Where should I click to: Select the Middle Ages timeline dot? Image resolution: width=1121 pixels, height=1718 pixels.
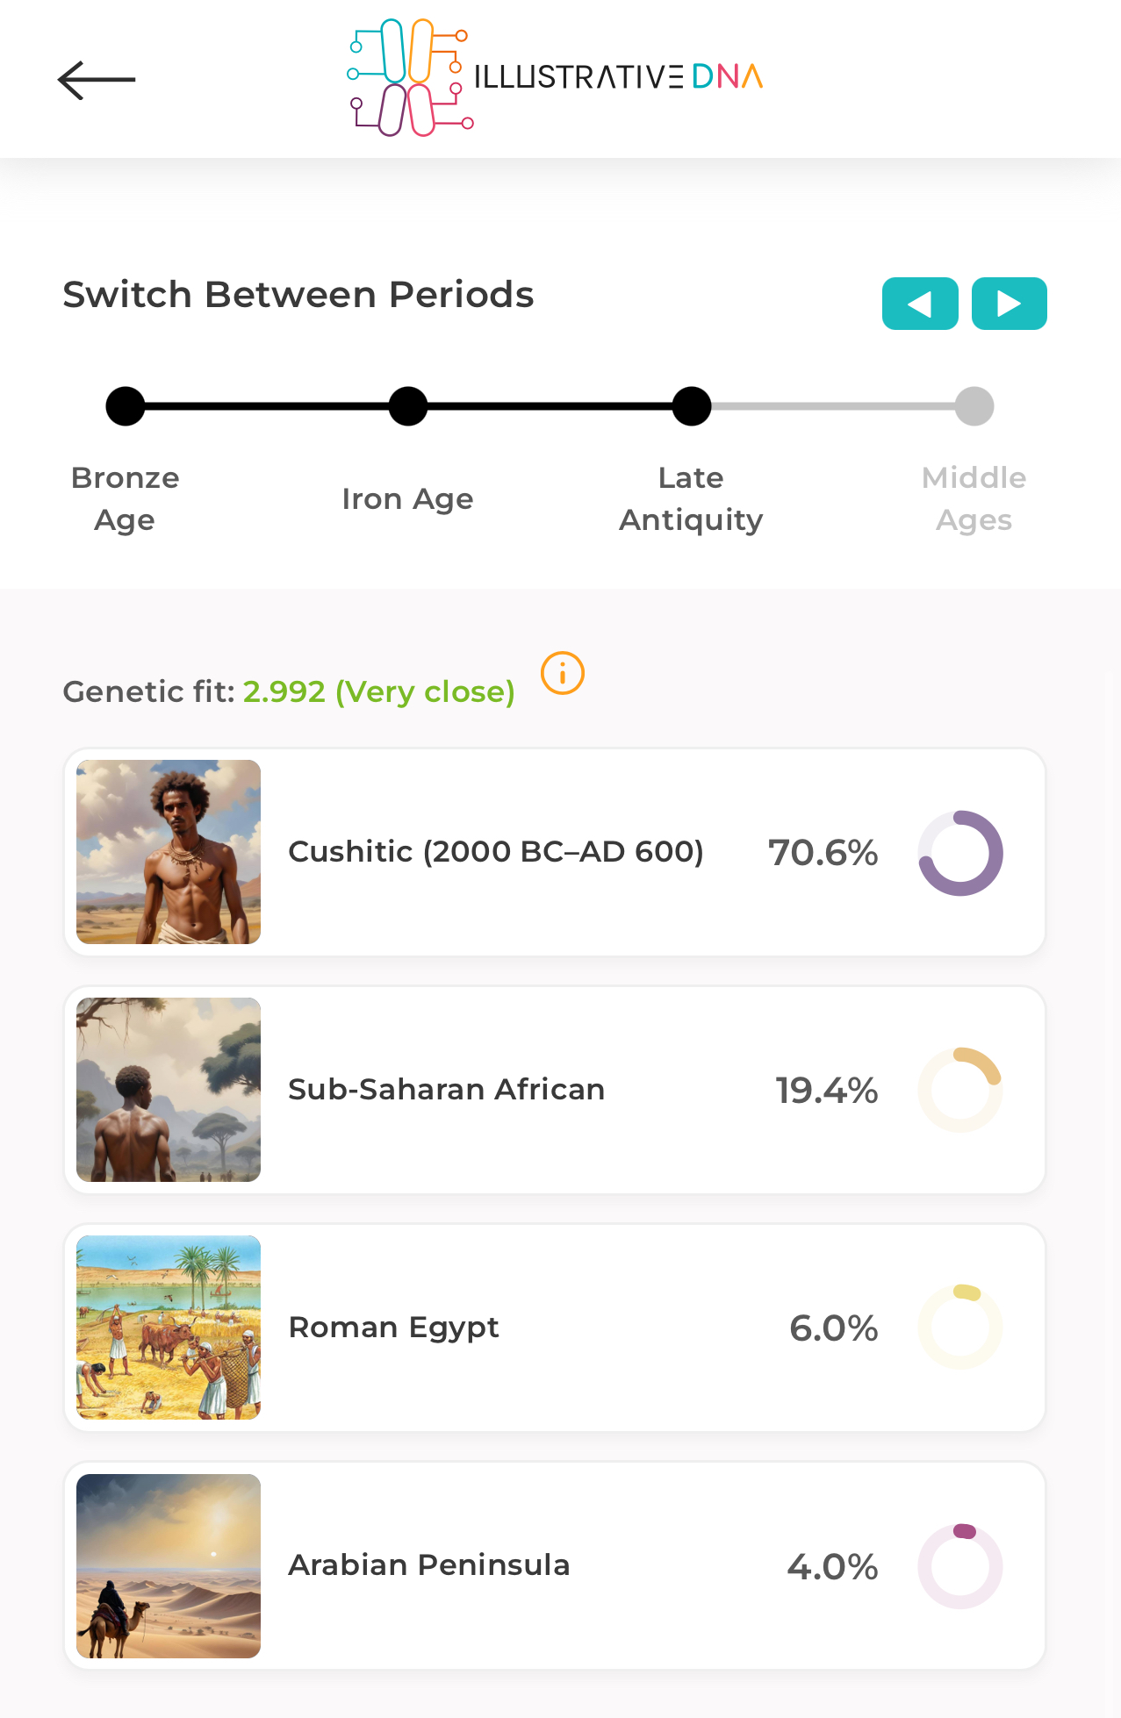pyautogui.click(x=974, y=406)
